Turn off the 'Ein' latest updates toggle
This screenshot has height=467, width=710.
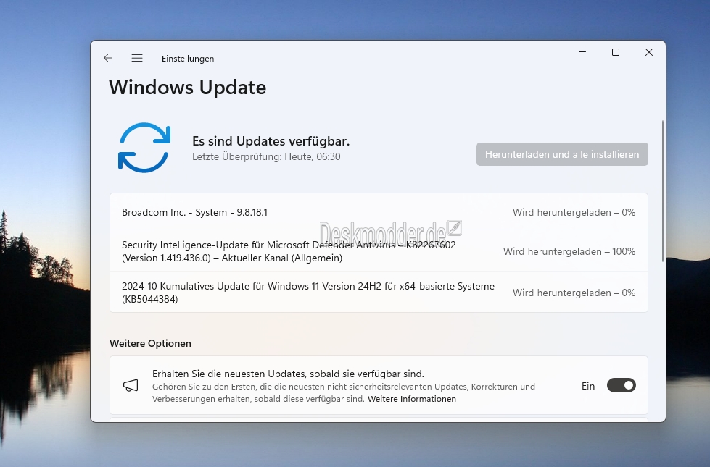622,386
